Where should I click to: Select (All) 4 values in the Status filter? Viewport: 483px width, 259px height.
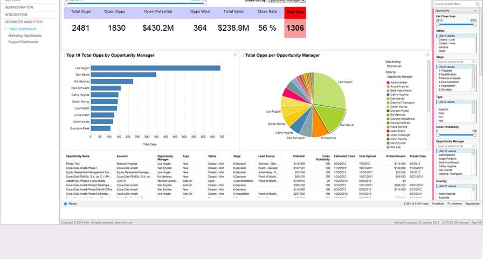pos(456,36)
